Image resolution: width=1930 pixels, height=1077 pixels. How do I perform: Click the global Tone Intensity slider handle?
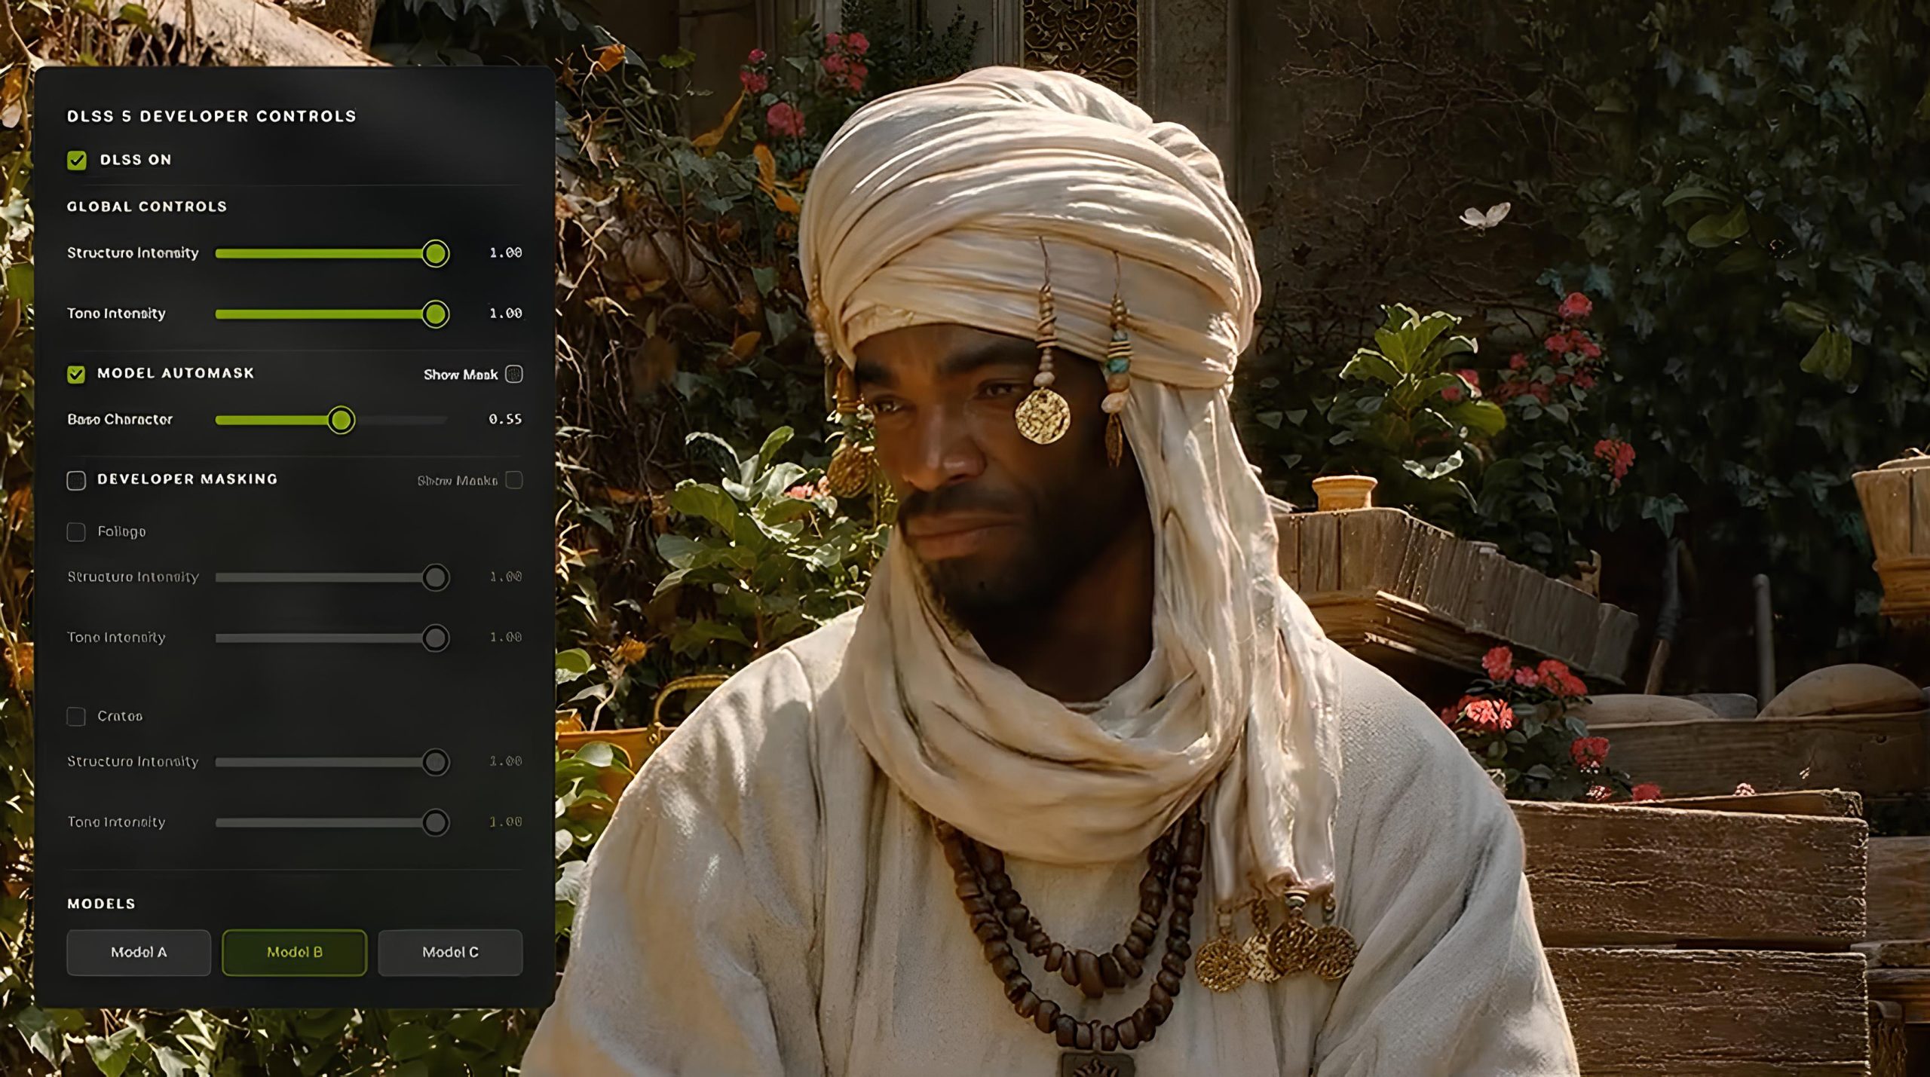point(435,314)
